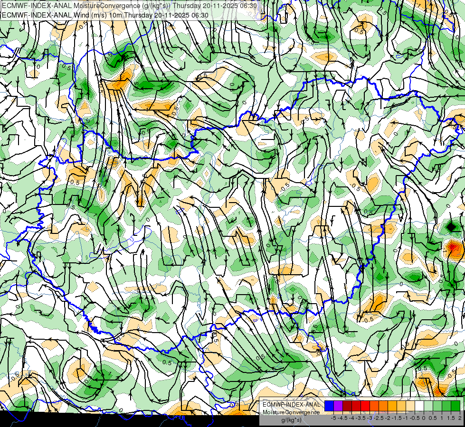The image size is (465, 427).
Task: Pick the darkest green swatch between 1.5 and 2
Action: pos(456,406)
